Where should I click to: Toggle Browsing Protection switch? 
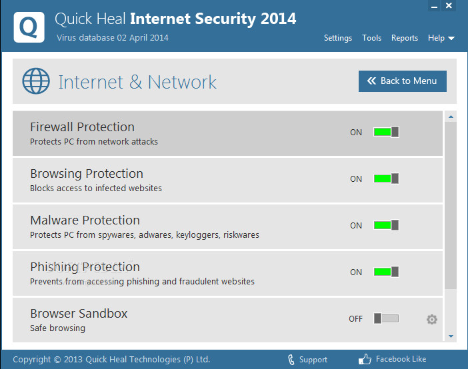pos(386,179)
